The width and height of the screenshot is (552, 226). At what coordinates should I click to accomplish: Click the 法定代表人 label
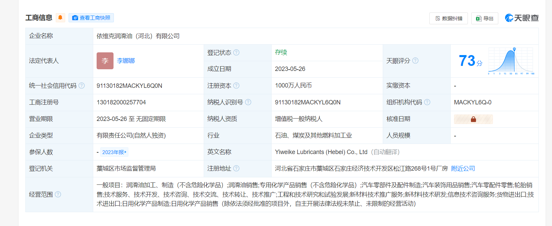44,61
